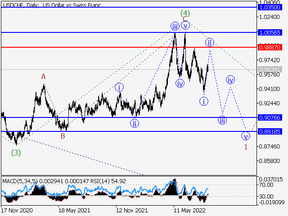The height and width of the screenshot is (216, 288).
Task: Select circled iv label in the forecast path
Action: coord(230,80)
